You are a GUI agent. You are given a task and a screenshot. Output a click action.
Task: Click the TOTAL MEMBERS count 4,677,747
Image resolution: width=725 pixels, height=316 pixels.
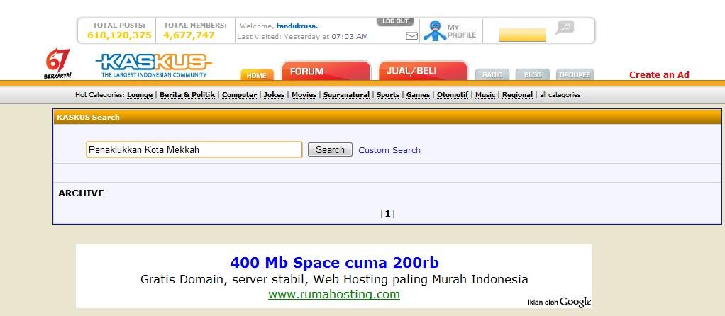189,35
